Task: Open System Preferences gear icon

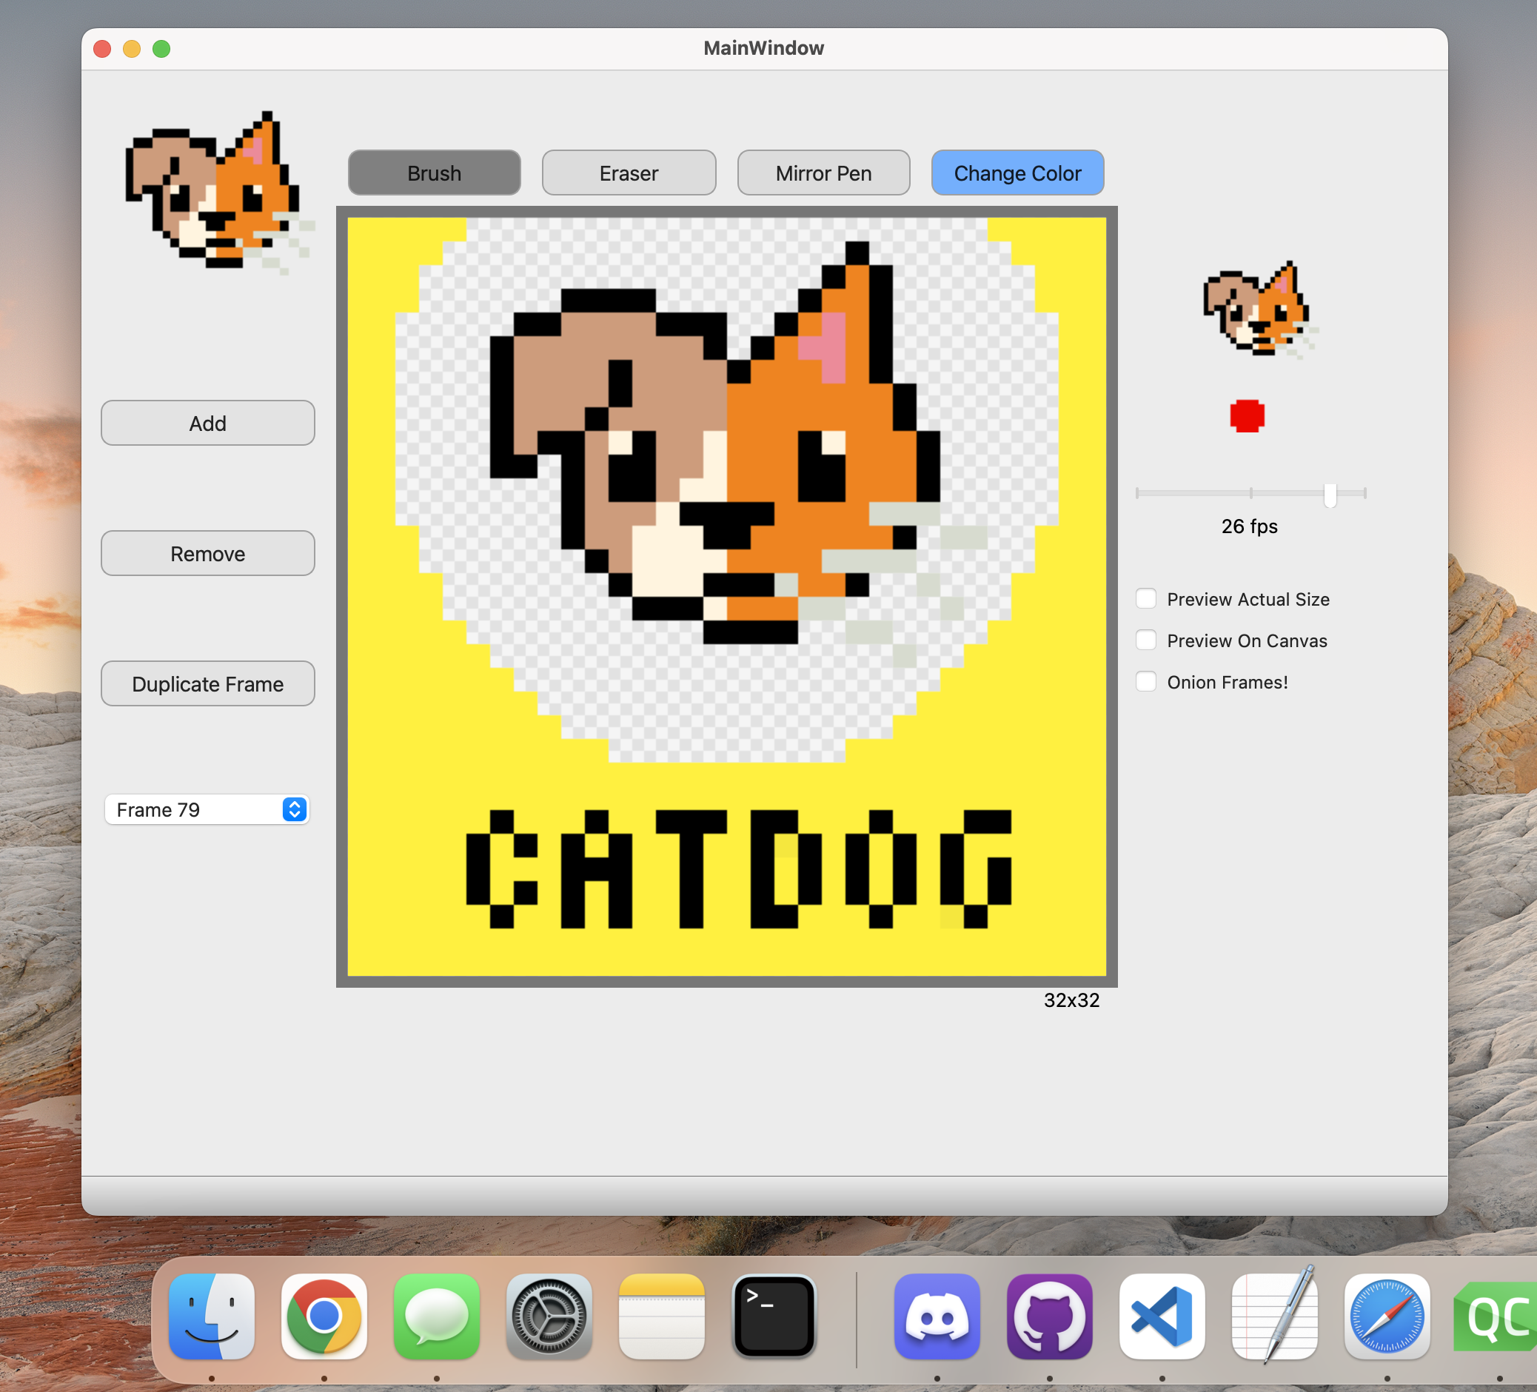Action: coord(549,1316)
